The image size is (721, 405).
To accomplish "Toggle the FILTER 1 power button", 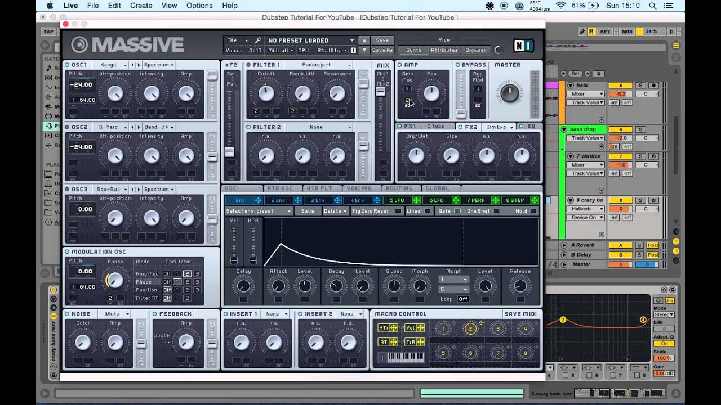I will [248, 65].
